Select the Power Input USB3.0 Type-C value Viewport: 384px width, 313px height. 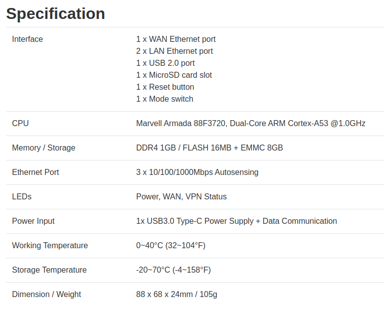[236, 221]
